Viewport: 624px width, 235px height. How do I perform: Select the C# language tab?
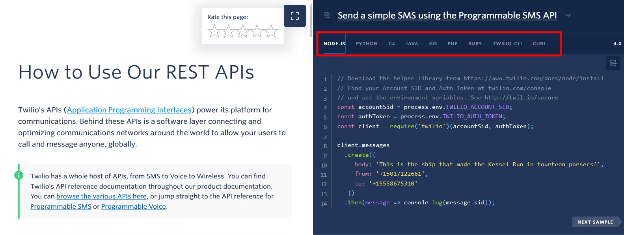click(x=391, y=44)
